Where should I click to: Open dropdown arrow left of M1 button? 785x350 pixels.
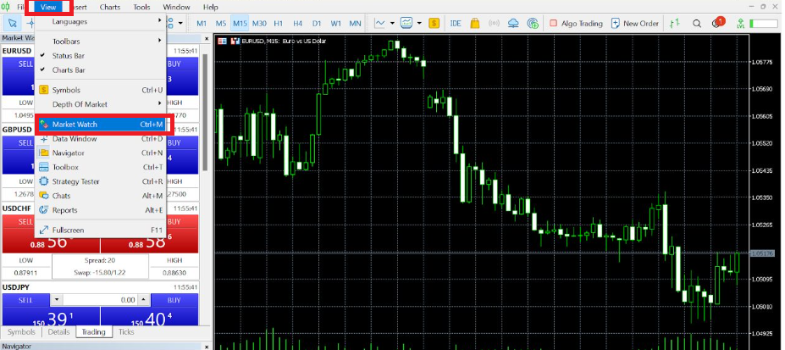181,23
